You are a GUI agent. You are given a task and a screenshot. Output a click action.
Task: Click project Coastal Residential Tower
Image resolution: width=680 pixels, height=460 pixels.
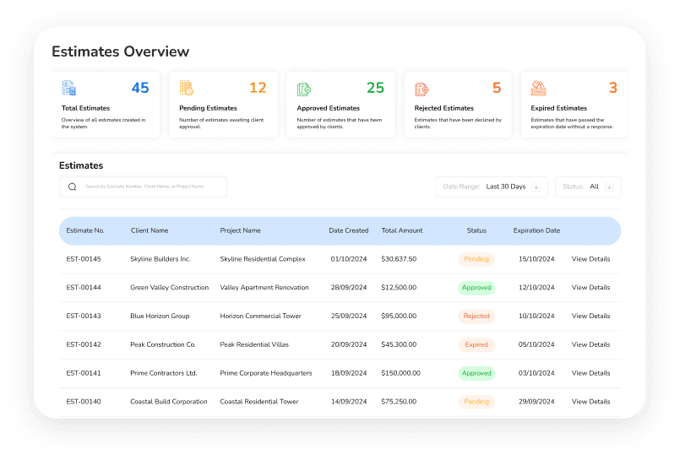(258, 402)
